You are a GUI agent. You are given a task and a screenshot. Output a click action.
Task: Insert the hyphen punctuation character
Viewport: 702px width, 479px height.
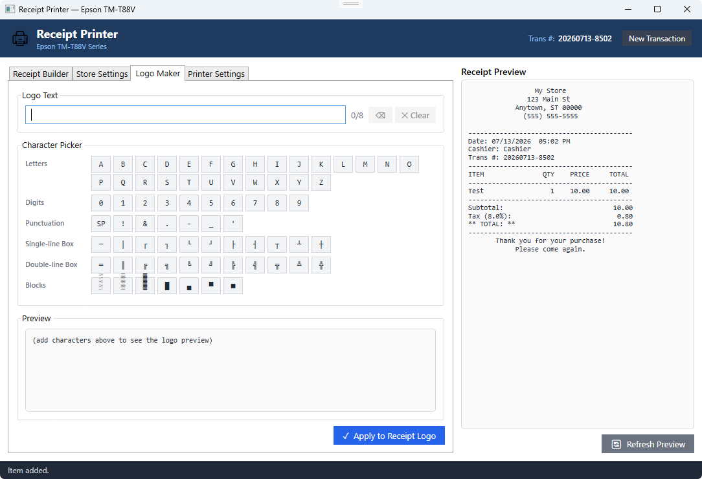tap(189, 224)
